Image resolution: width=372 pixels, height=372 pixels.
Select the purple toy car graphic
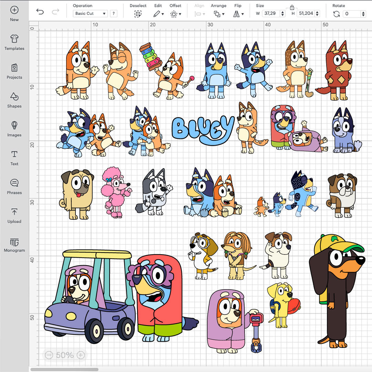[90, 297]
